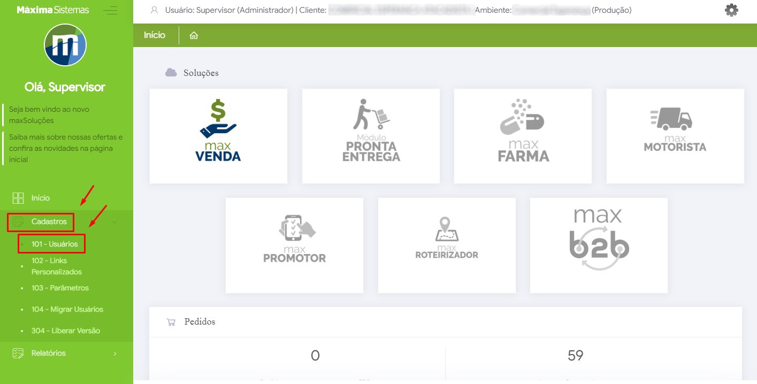
Task: Click the Máxima Sistemas brand text
Action: (53, 10)
